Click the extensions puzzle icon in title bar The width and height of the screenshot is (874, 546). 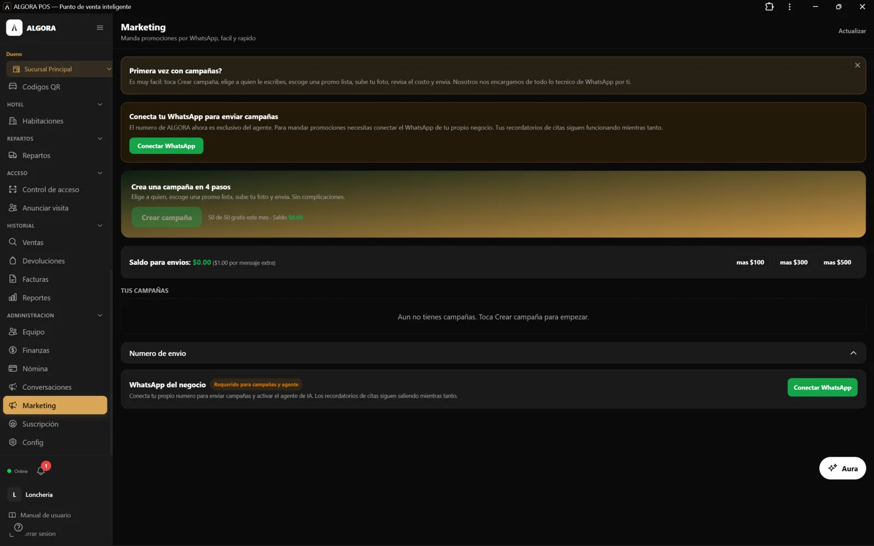click(x=769, y=7)
